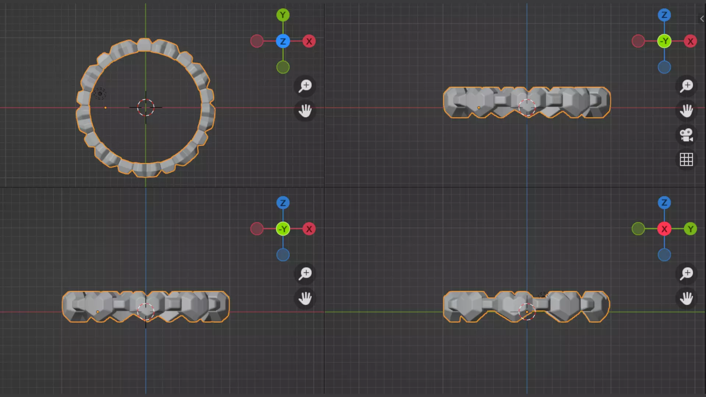Toggle camera view in top-right viewport
Viewport: 706px width, 397px height.
pos(687,135)
